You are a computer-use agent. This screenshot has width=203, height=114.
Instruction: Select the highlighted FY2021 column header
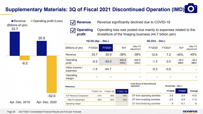(x=106, y=48)
